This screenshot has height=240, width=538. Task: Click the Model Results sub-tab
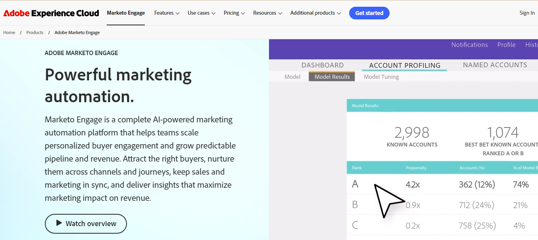(332, 77)
